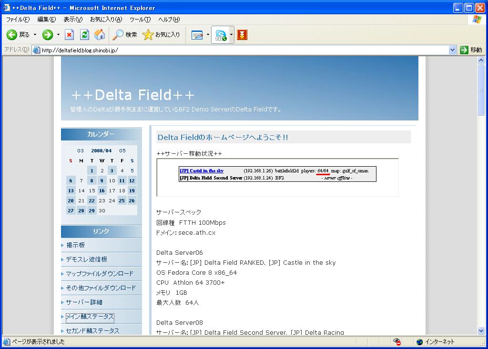Go to the Home page icon
Viewport: 488px width, 349px height.
click(100, 35)
